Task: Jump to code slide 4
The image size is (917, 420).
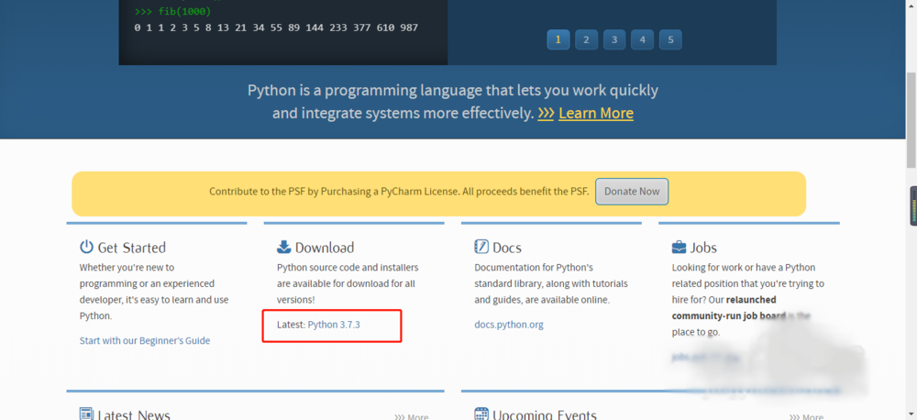Action: pyautogui.click(x=642, y=39)
